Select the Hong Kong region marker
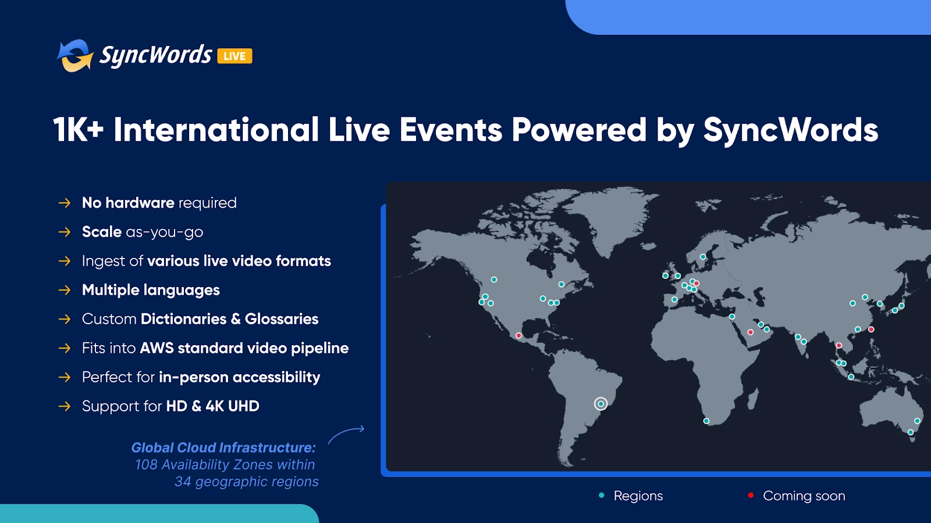 858,329
